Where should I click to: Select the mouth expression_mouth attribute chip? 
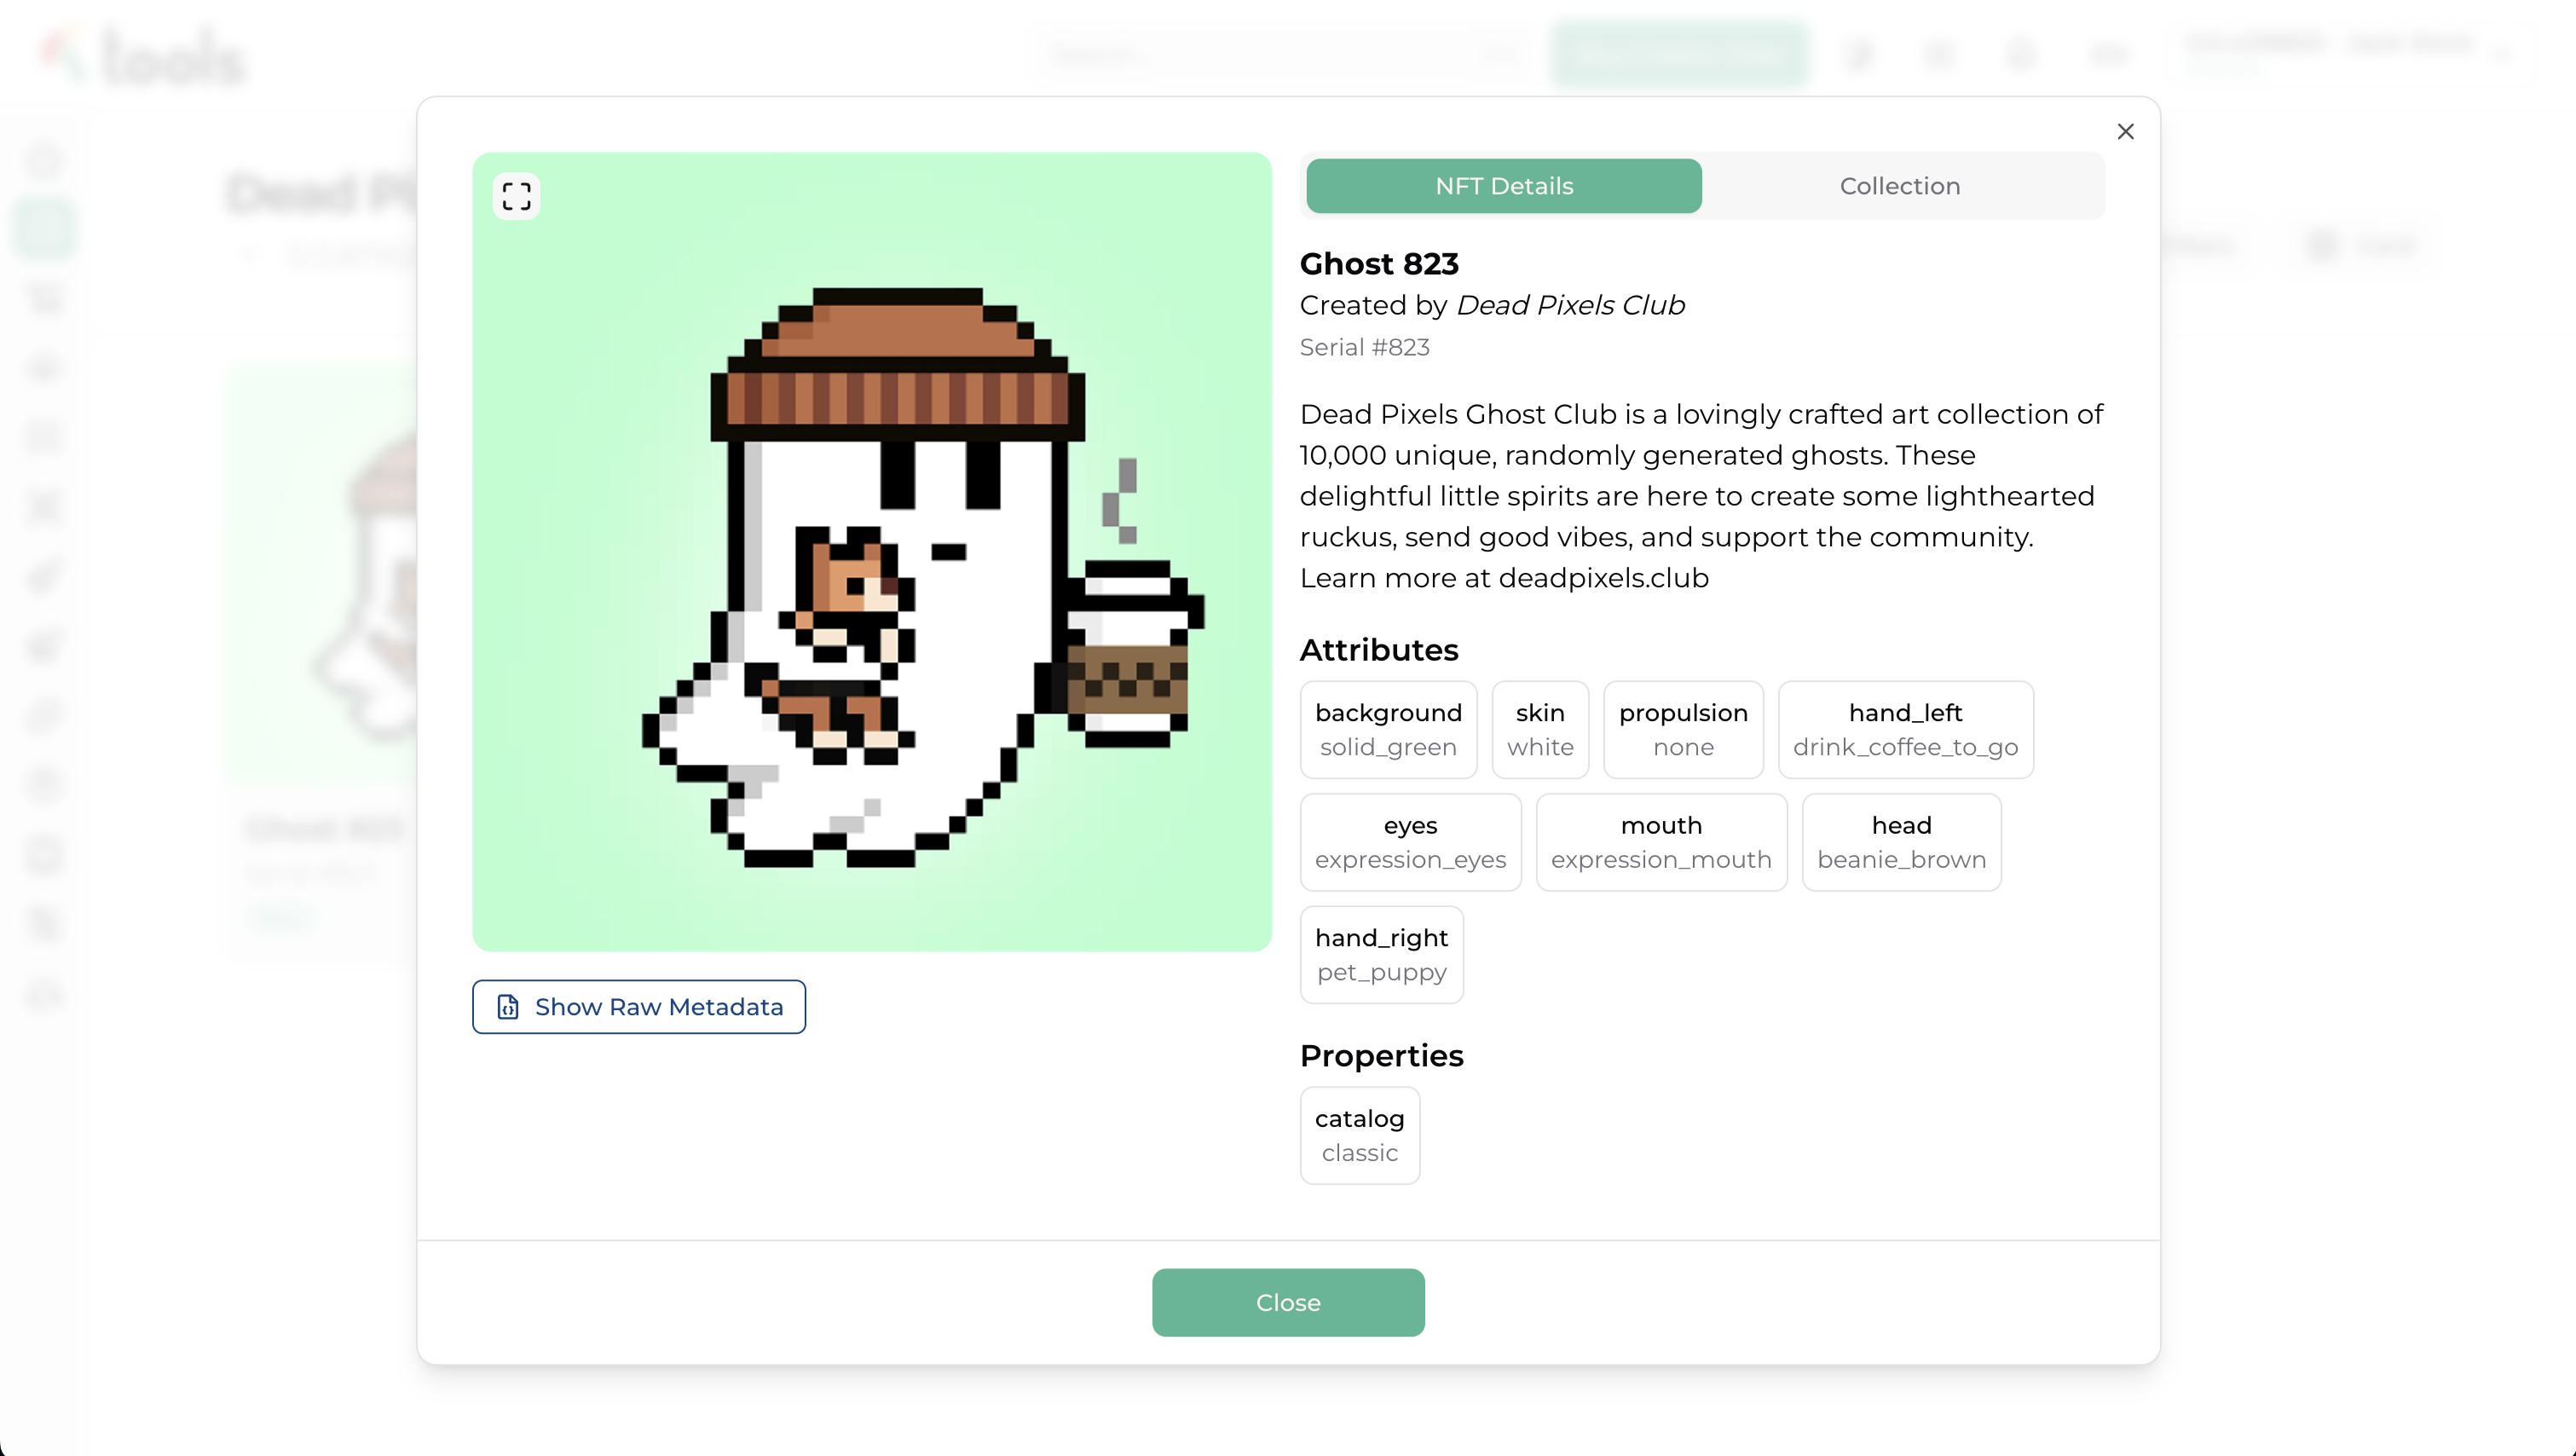pos(1661,842)
